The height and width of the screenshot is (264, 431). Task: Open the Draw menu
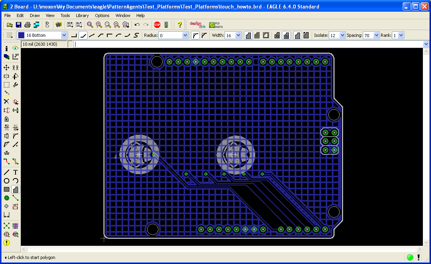(34, 15)
